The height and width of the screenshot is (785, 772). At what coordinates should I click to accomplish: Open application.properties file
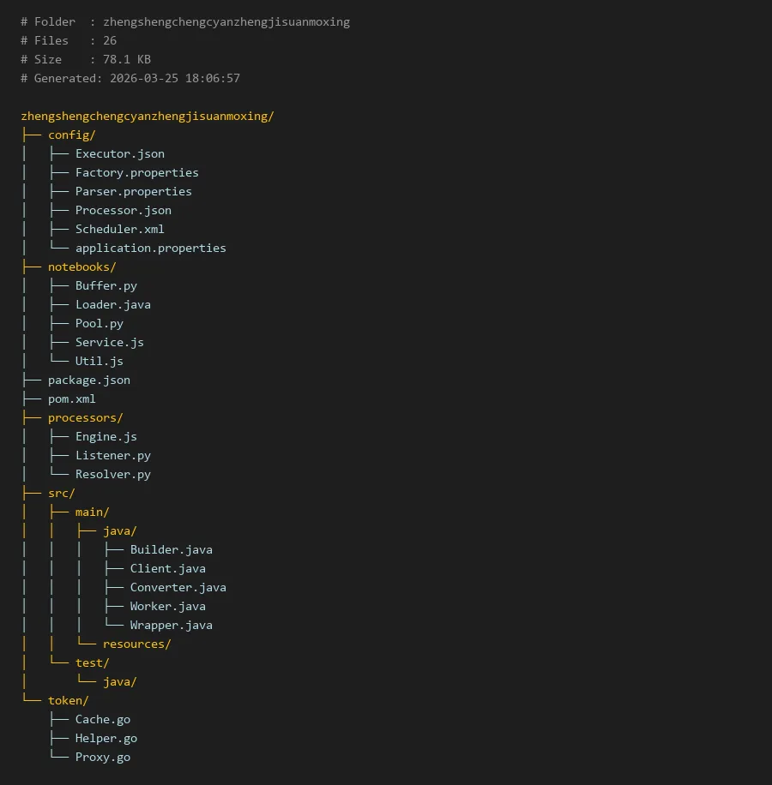(x=150, y=248)
